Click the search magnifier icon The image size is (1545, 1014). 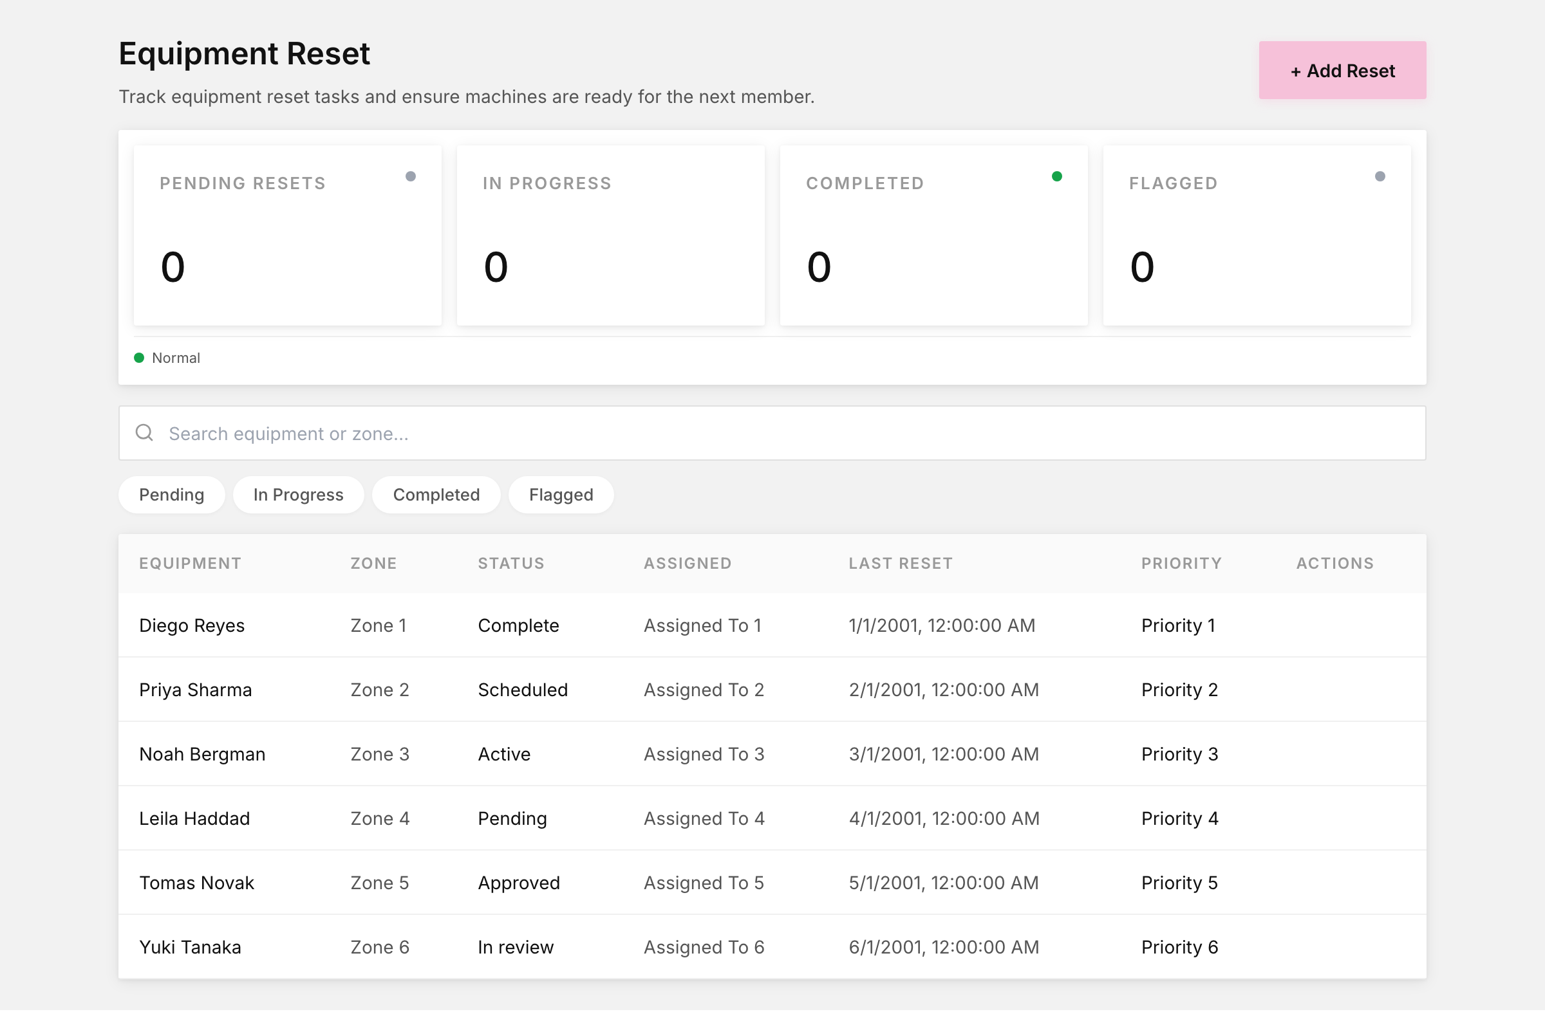click(144, 434)
